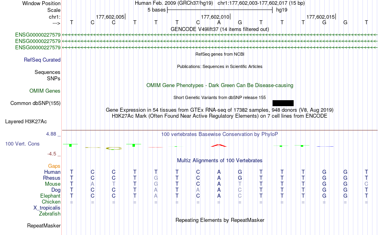Open the RefSeq Curated track label

pyautogui.click(x=42, y=60)
